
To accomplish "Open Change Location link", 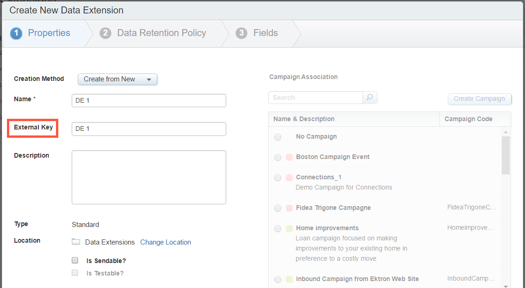I will (x=166, y=242).
